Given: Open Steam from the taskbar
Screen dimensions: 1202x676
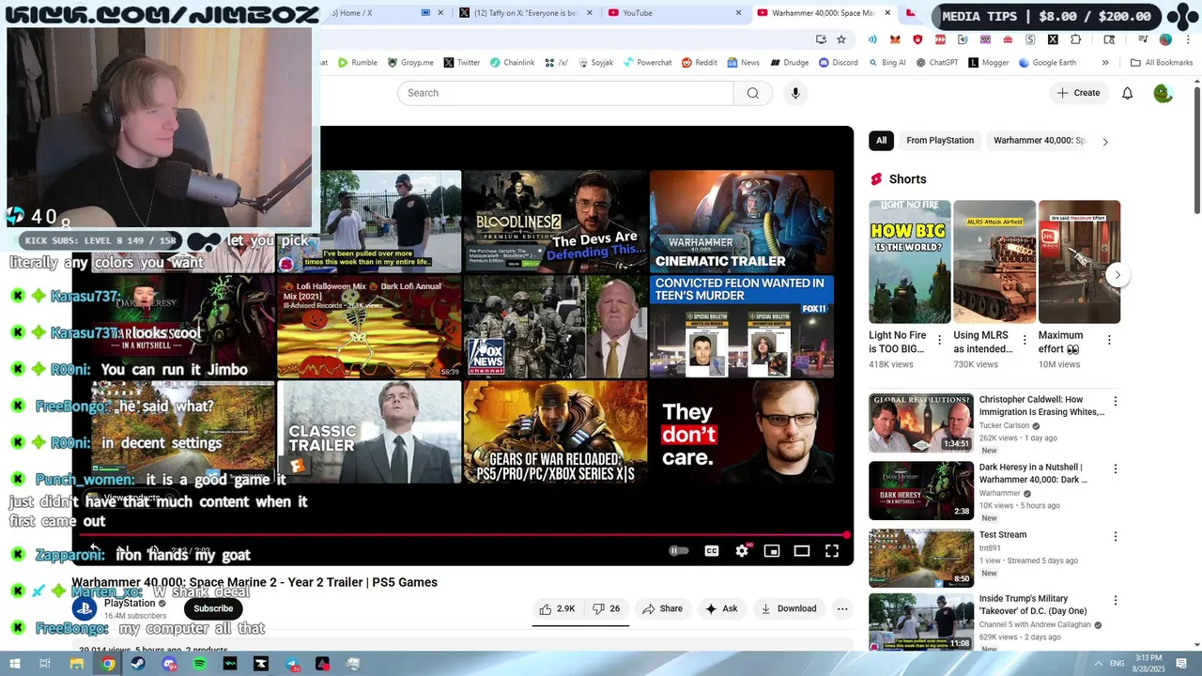Looking at the screenshot, I should pos(138,664).
